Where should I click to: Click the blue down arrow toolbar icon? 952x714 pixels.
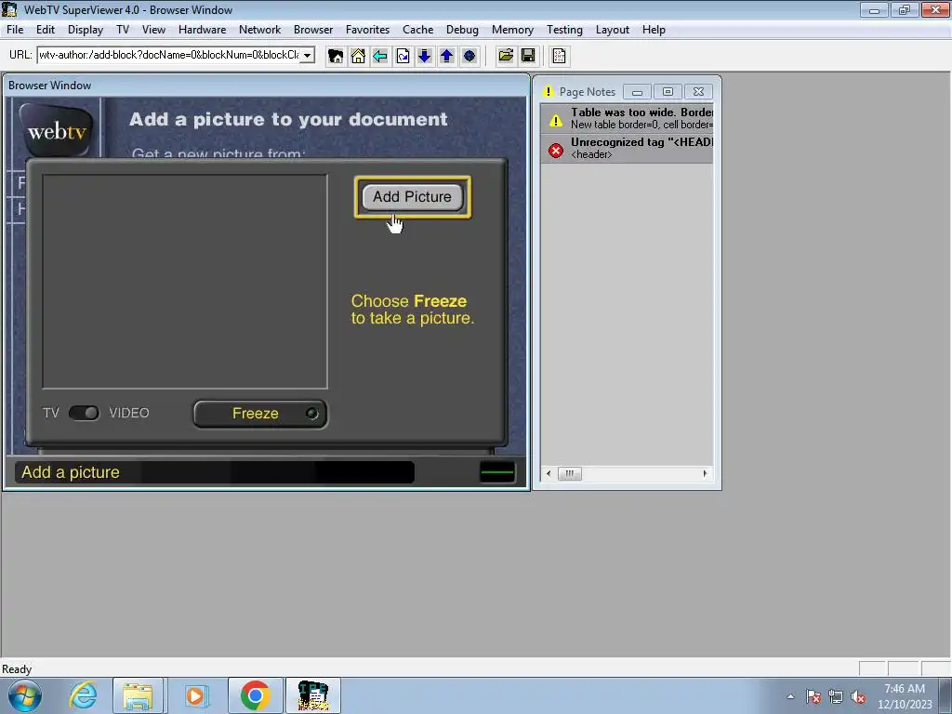tap(424, 56)
